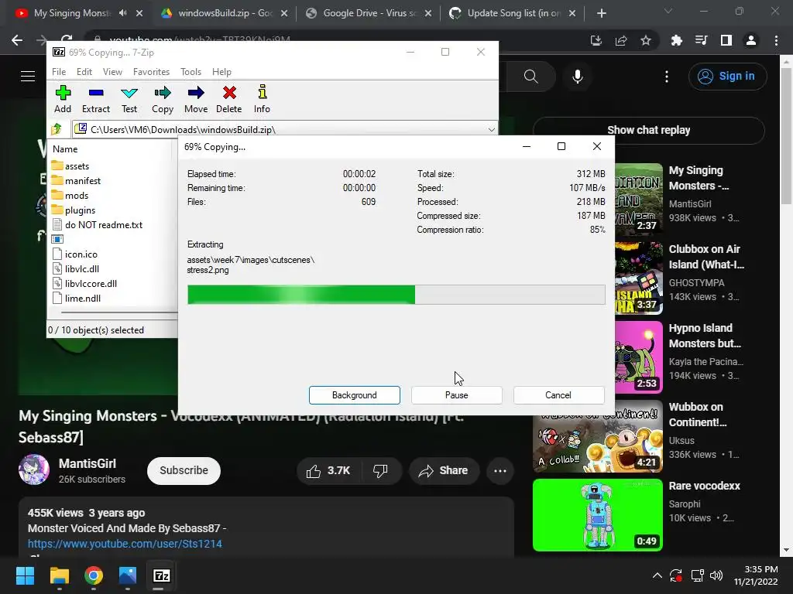
Task: Open the YouTube hamburger guide menu
Action: (28, 77)
